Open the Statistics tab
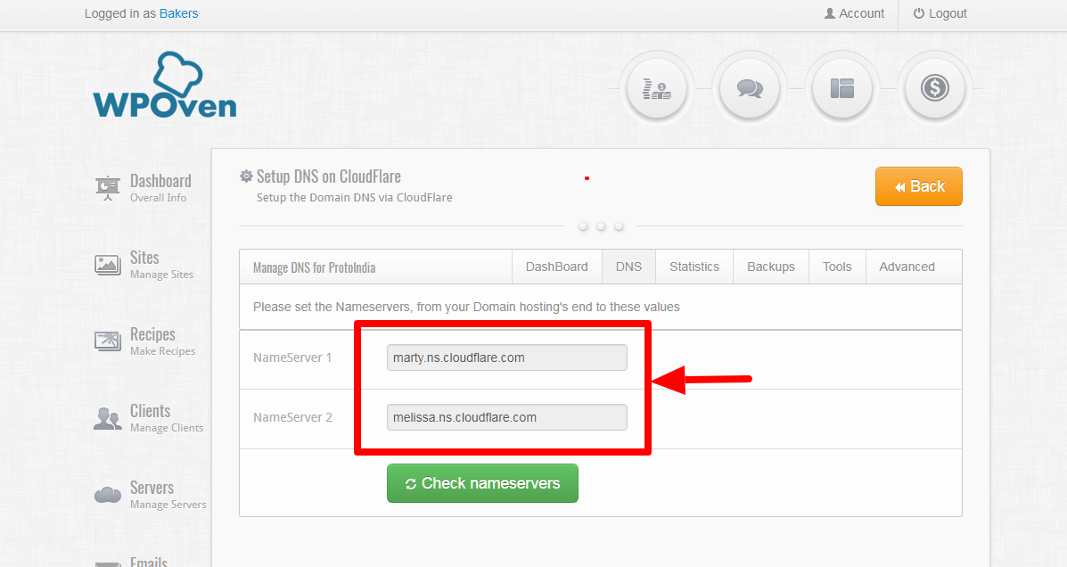Screen dimensions: 1067x567 (x=694, y=267)
